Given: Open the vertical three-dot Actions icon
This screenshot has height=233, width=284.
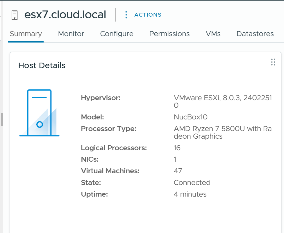Looking at the screenshot, I should coord(126,15).
